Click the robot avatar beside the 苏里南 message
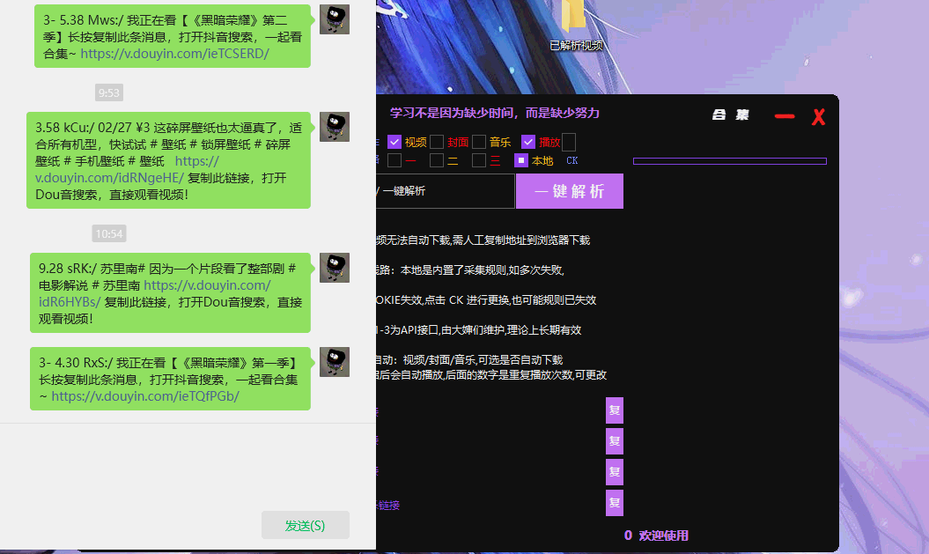Screen dimensions: 929x554 334,268
